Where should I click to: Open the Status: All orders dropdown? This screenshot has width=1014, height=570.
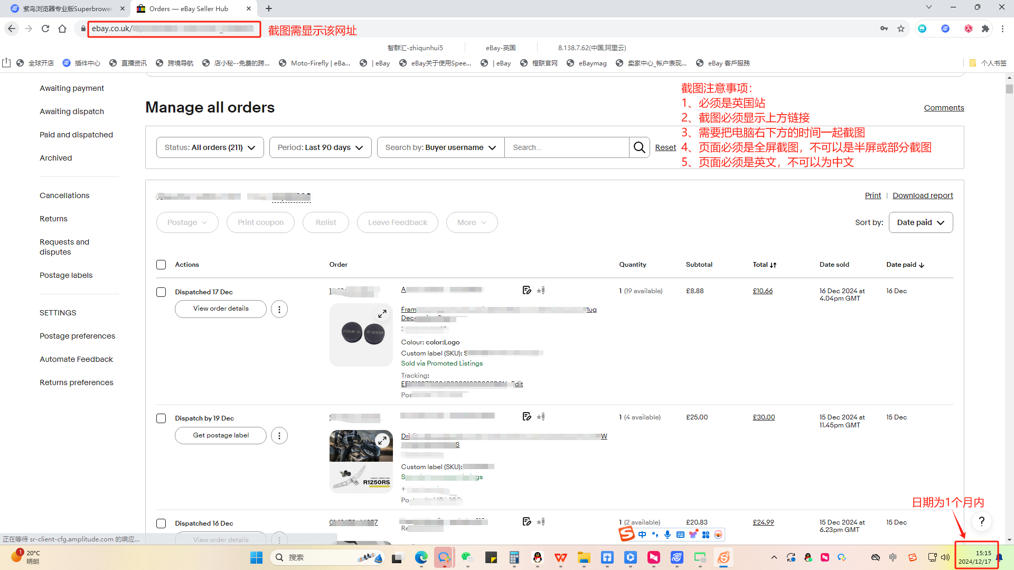[x=210, y=147]
